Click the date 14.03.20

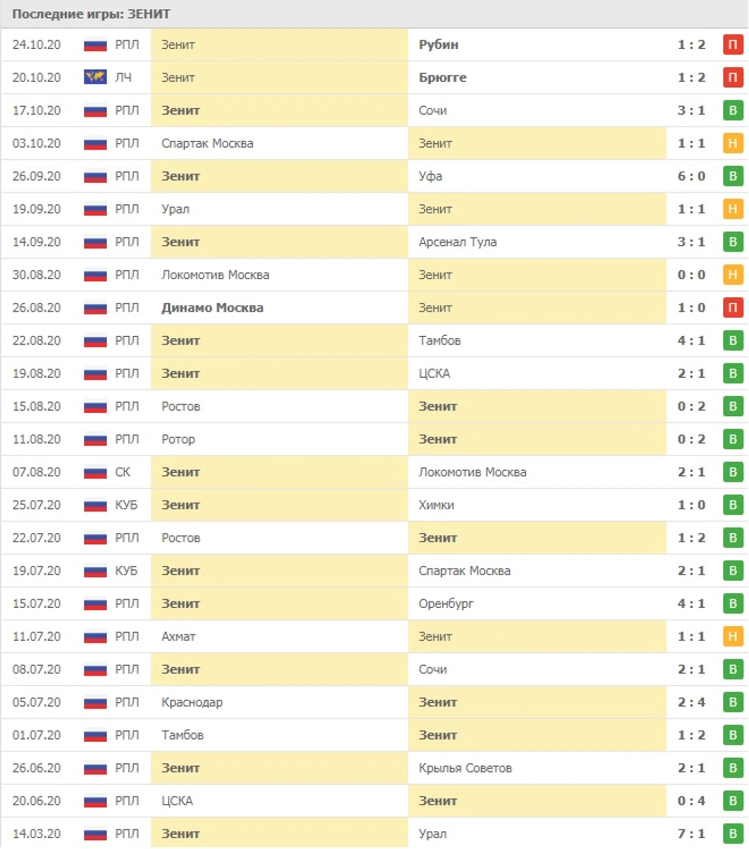click(x=36, y=833)
